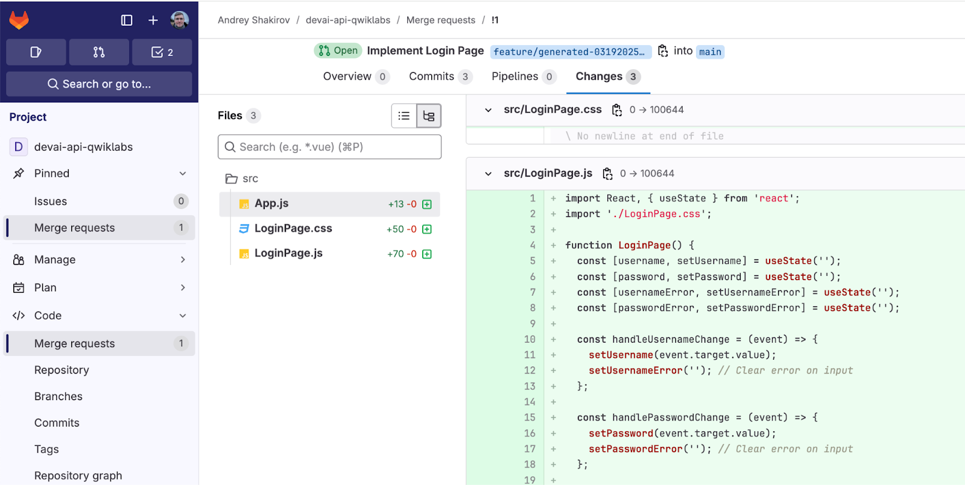Screen dimensions: 965x485
Task: Open the to-do list icon with 2
Action: pos(162,52)
